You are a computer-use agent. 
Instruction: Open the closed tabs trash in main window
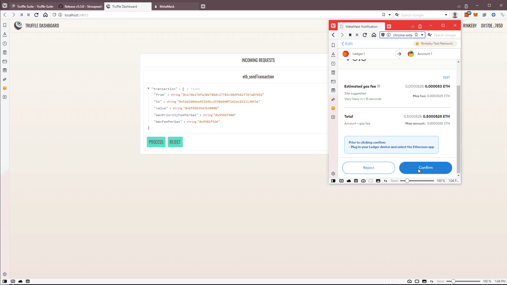[x=466, y=6]
